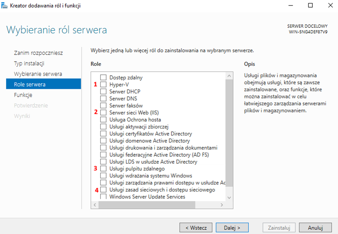Select the Serwer DNS list row text
338x234 pixels.
tap(123, 99)
